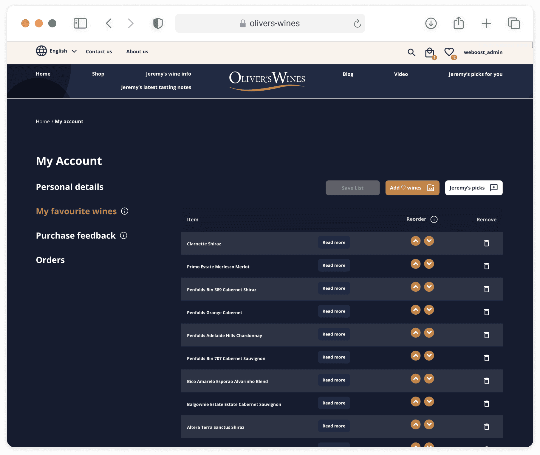This screenshot has height=455, width=540.
Task: Click the Add wines button
Action: point(412,188)
